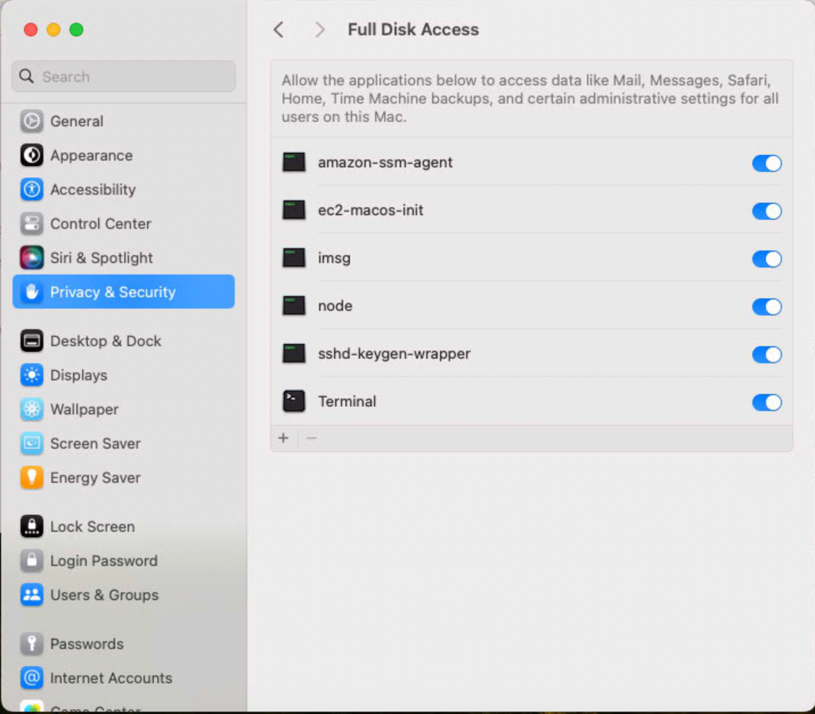
Task: Click the Users & Groups icon
Action: click(32, 595)
